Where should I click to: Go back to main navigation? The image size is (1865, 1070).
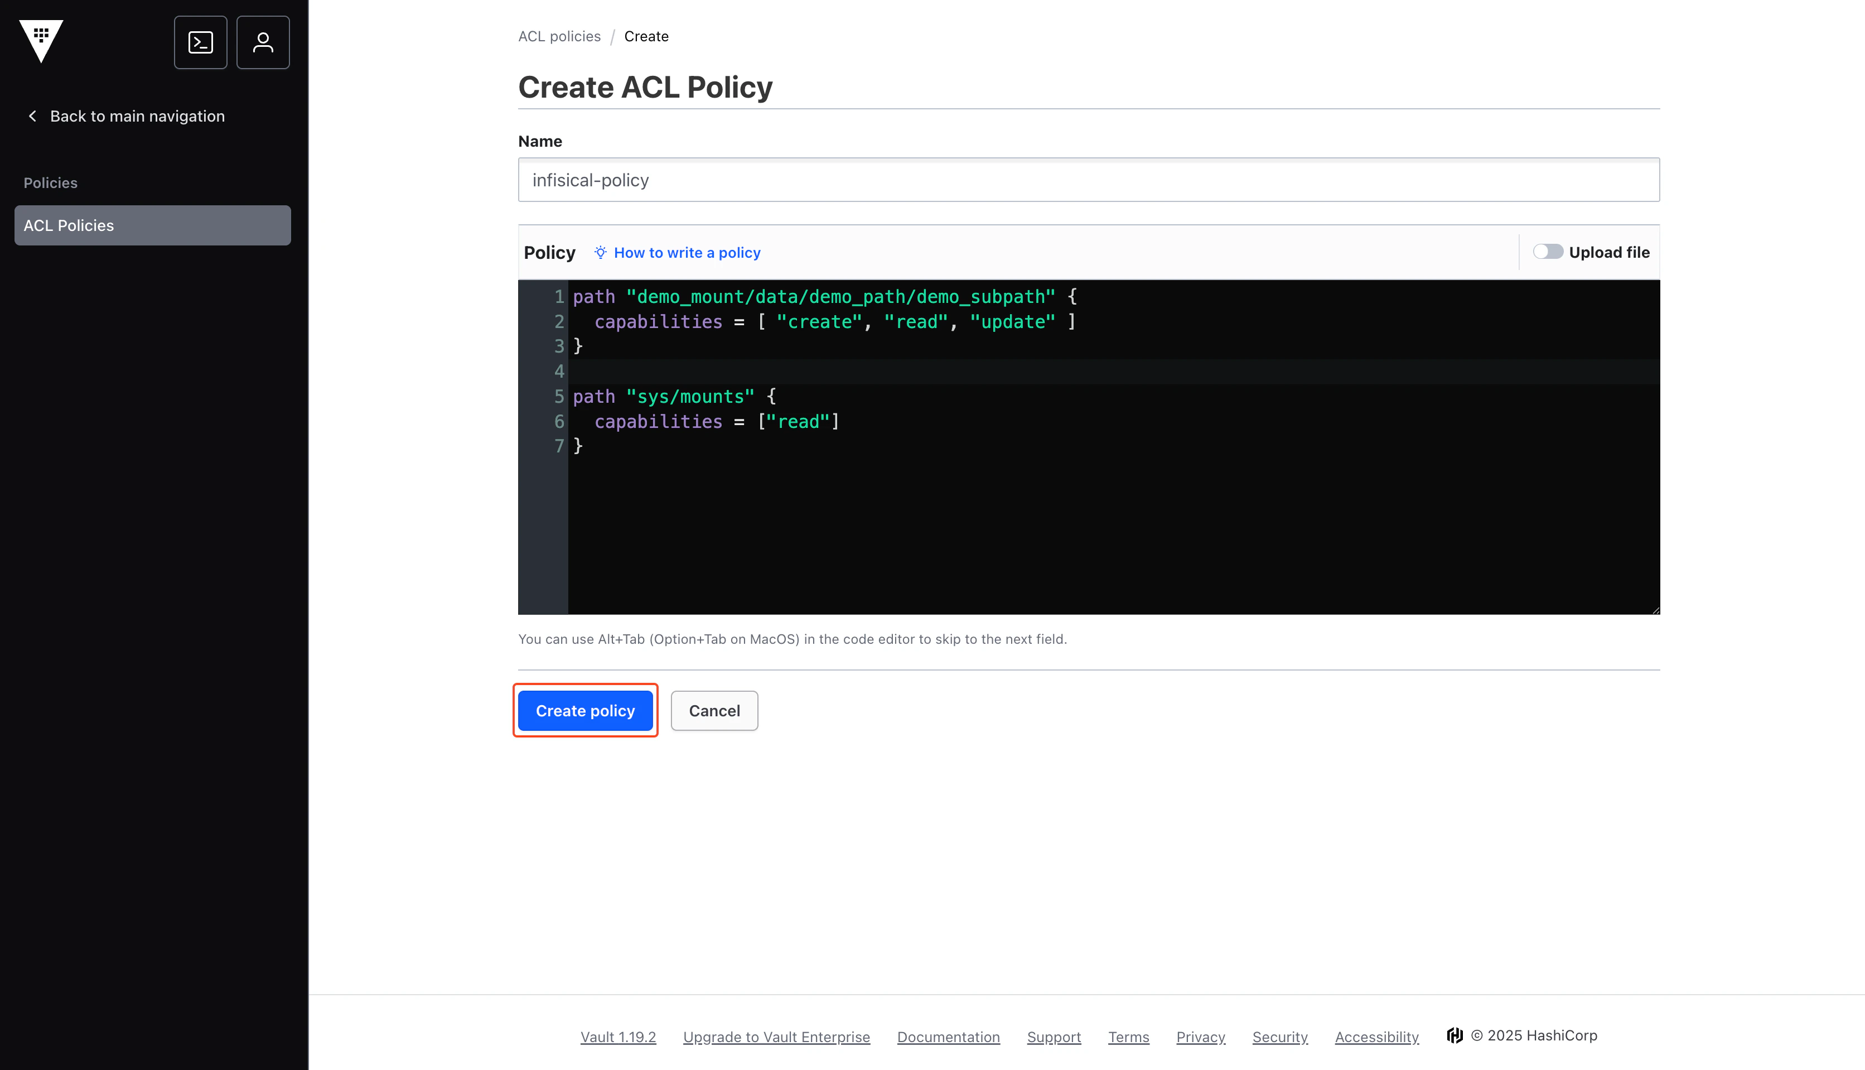point(137,116)
